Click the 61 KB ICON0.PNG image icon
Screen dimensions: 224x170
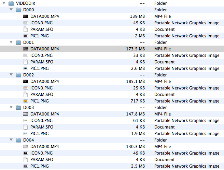26,120
